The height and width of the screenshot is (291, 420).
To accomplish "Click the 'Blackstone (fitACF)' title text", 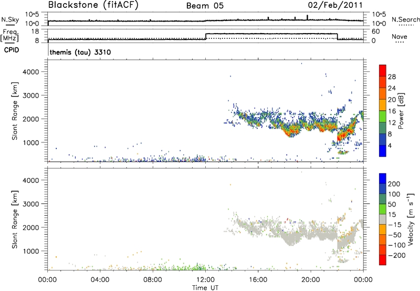I will click(x=93, y=5).
